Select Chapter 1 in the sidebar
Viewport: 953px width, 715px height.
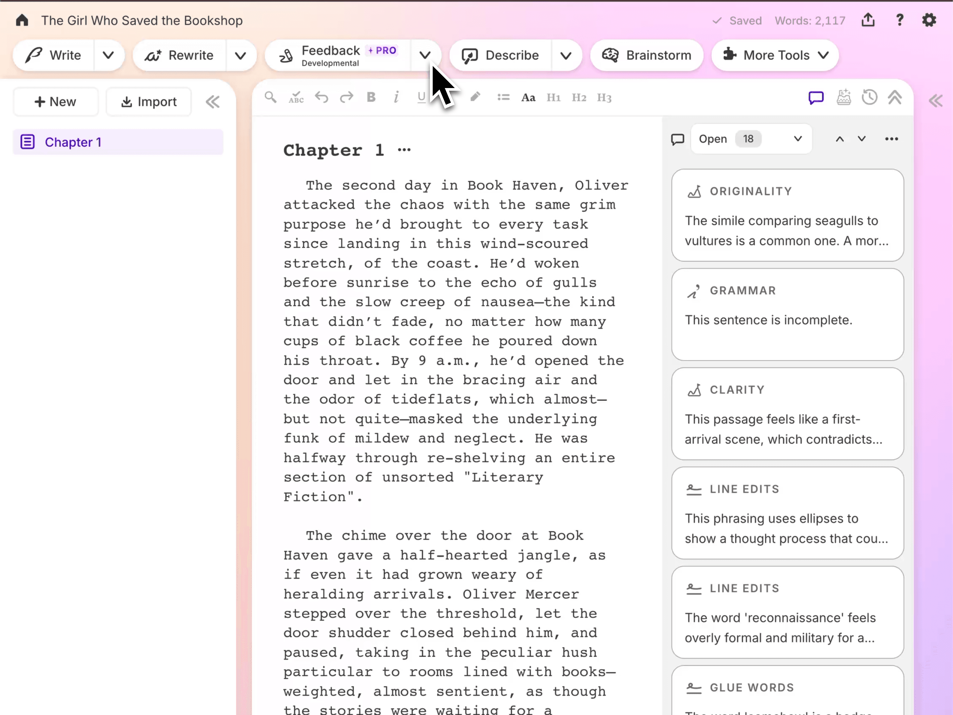click(x=118, y=142)
